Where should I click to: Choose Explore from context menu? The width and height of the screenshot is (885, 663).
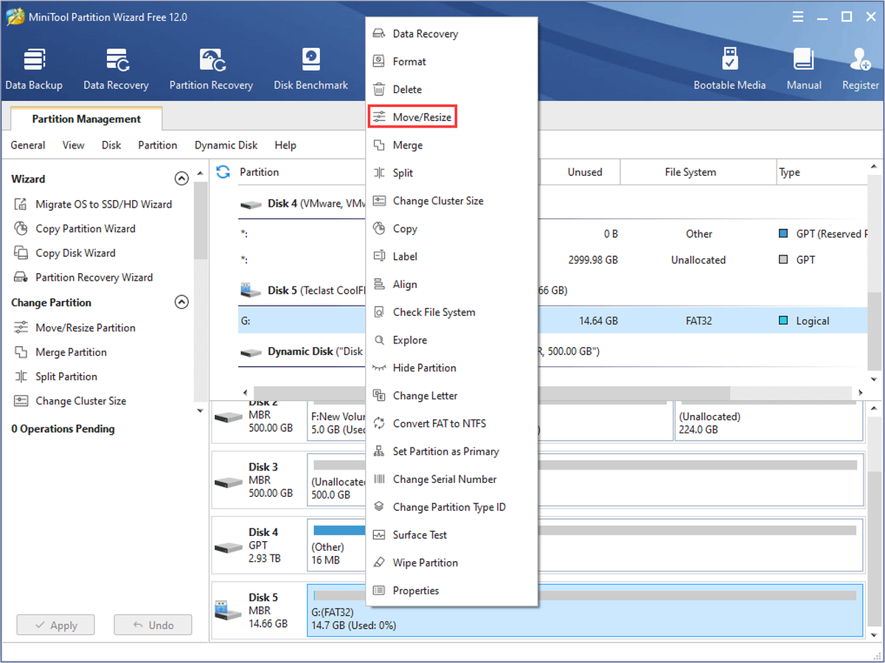[452, 340]
